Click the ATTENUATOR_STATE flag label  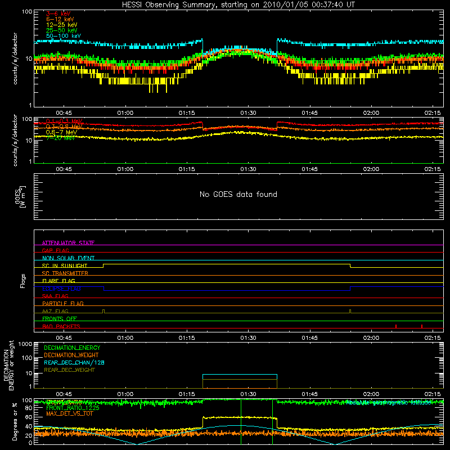68,243
